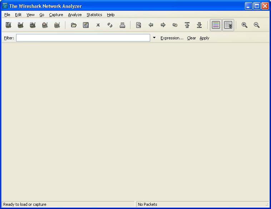The height and width of the screenshot is (209, 271).
Task: Open the Capture menu
Action: point(56,15)
